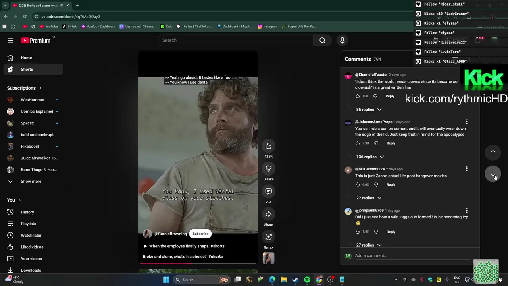
Task: Open Playlists in the sidebar
Action: (x=33, y=224)
